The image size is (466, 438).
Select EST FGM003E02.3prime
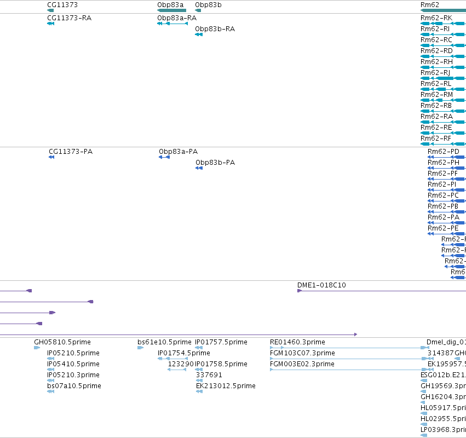click(302, 364)
